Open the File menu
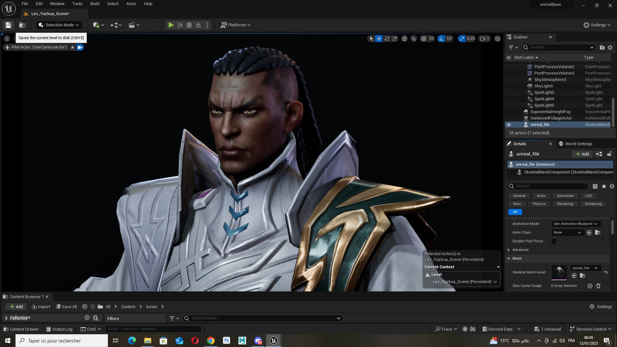The height and width of the screenshot is (347, 617). coord(25,4)
